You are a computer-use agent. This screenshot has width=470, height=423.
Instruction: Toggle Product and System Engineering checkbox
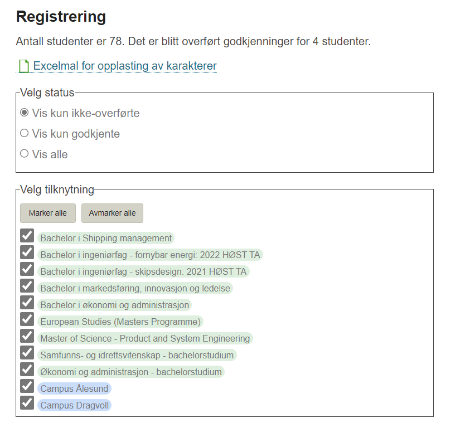pos(27,336)
